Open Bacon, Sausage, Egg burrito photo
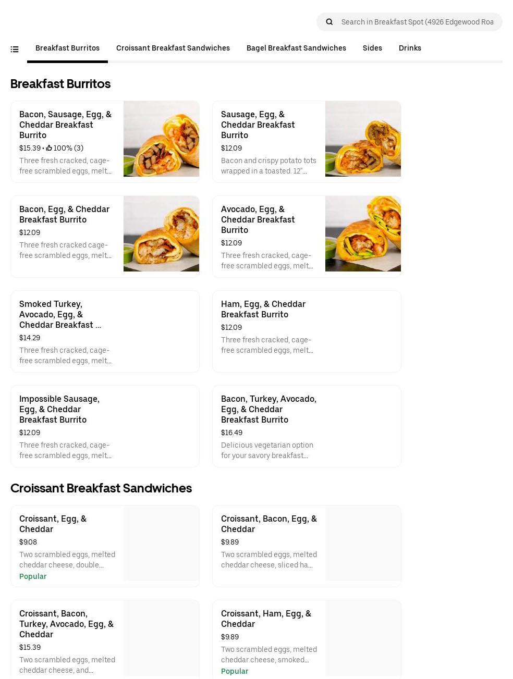This screenshot has width=513, height=679. pyautogui.click(x=161, y=139)
